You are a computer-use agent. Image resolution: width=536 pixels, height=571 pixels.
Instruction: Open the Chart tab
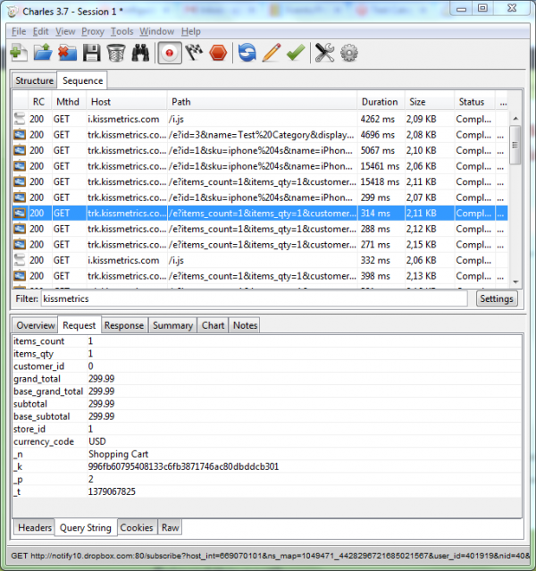coord(213,325)
